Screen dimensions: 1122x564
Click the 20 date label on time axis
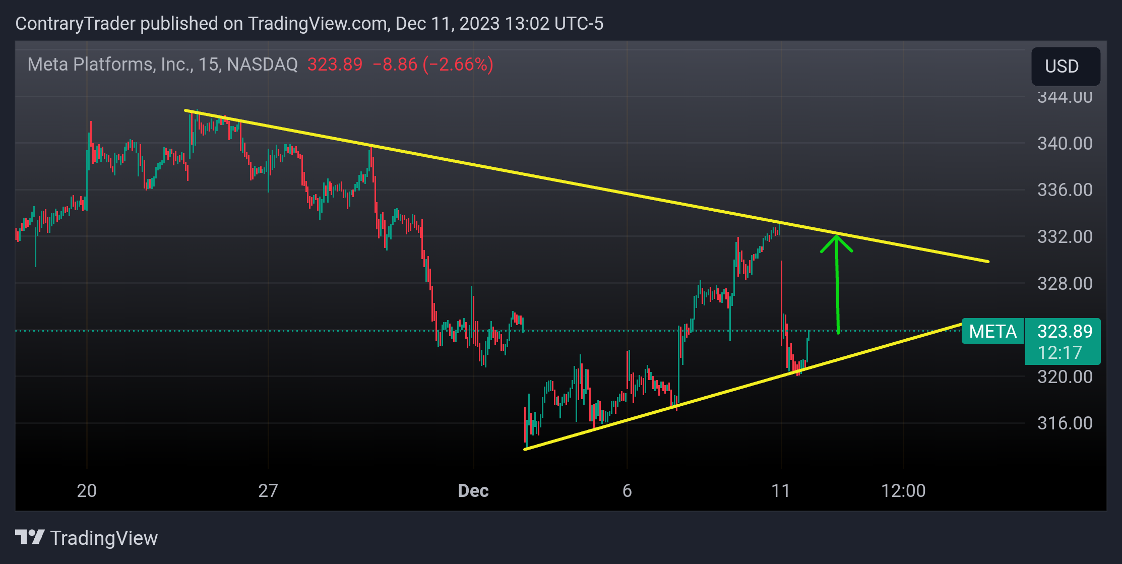tap(87, 490)
